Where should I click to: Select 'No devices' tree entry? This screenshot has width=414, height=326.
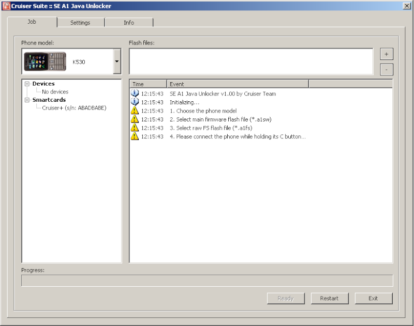[x=55, y=92]
